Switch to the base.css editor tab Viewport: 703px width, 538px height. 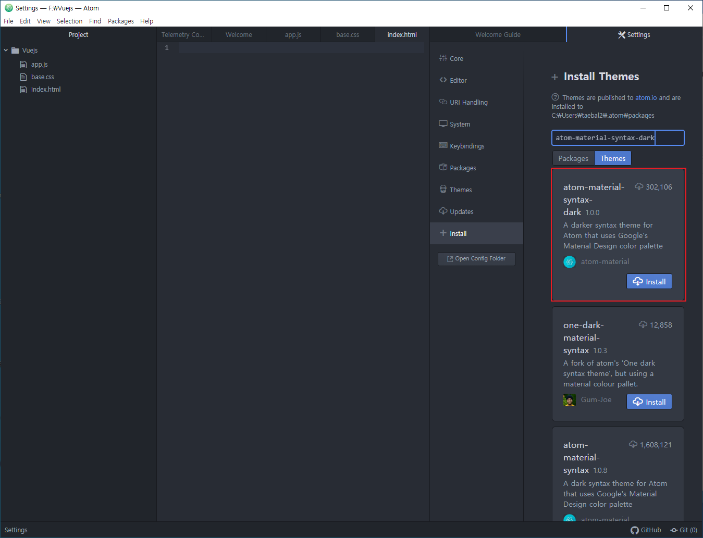coord(348,35)
